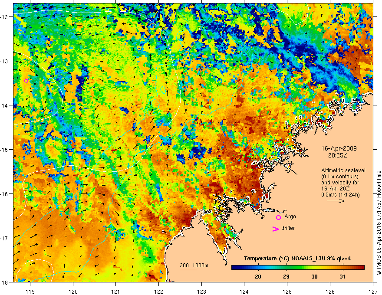382x295 pixels.
Task: Click the '200 1000m' bathymetry label
Action: (x=194, y=265)
